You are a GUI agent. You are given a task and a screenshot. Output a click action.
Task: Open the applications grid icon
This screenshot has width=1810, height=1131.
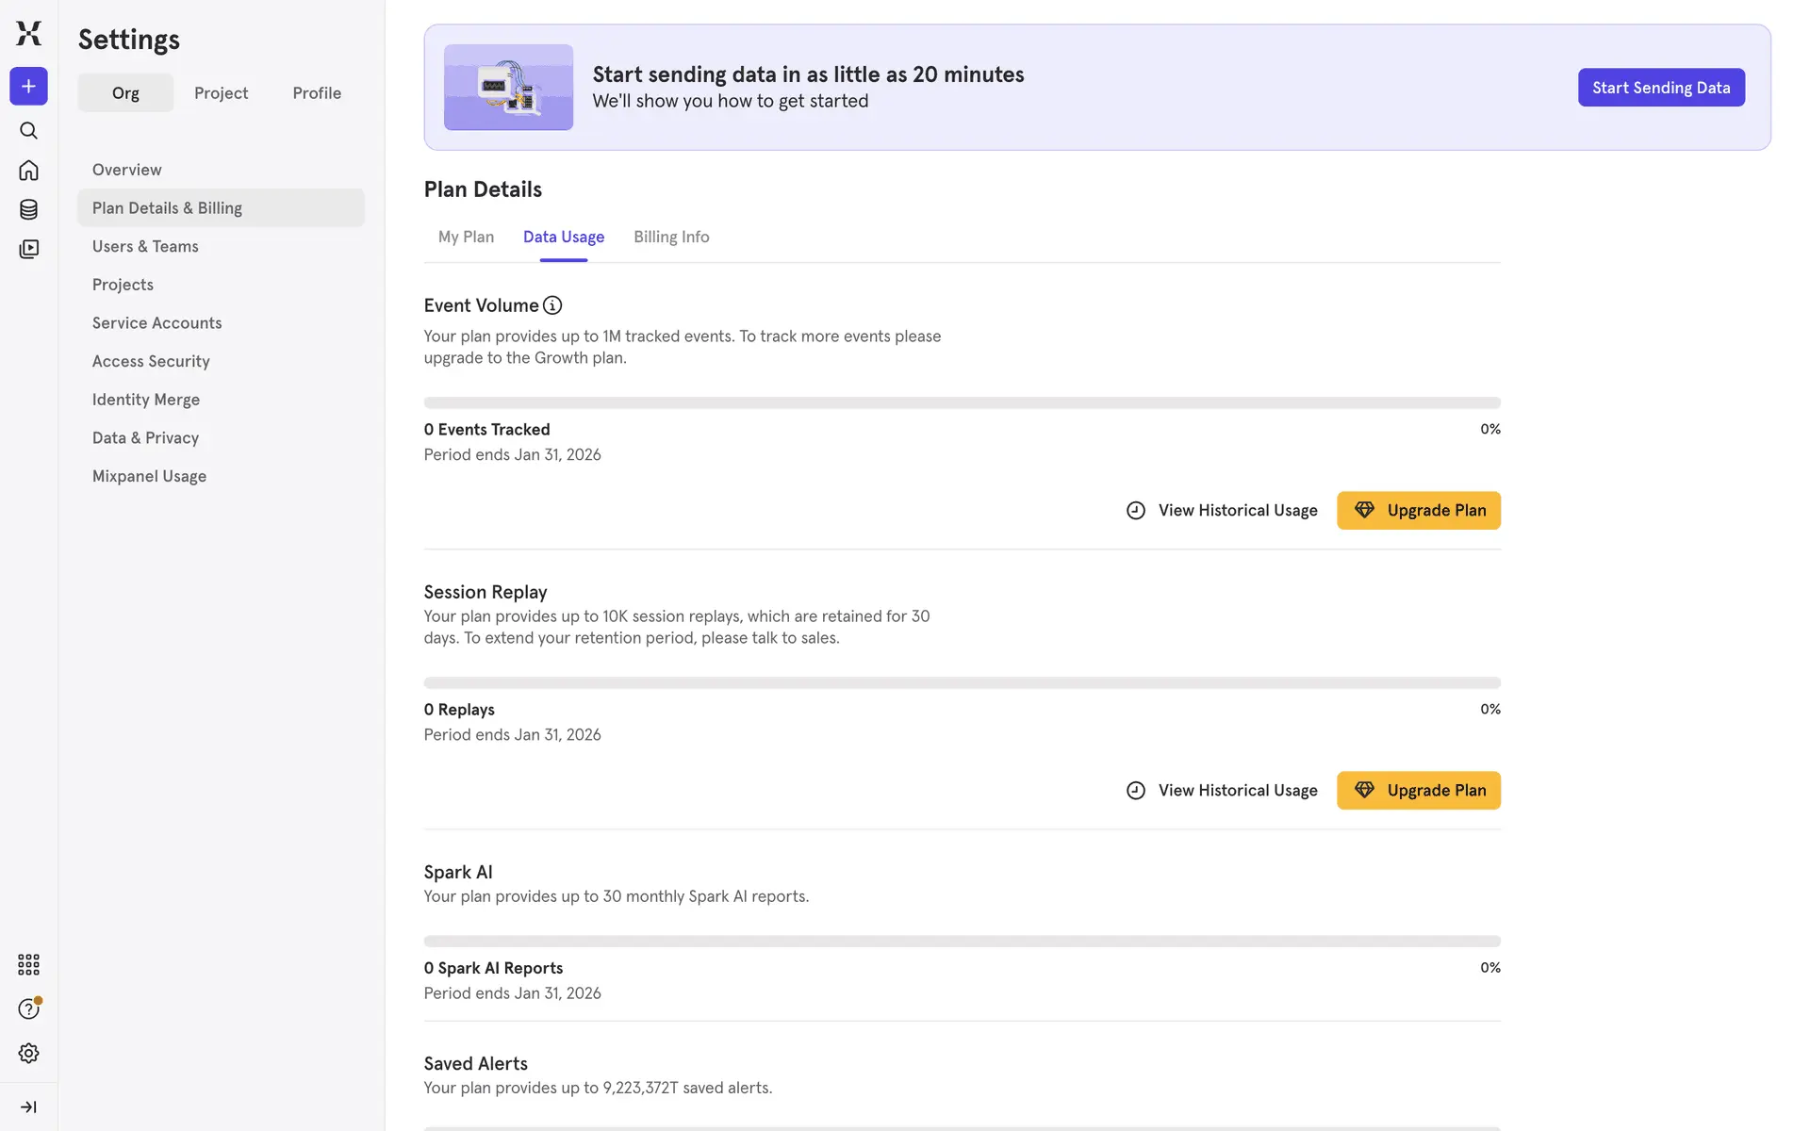coord(28,964)
